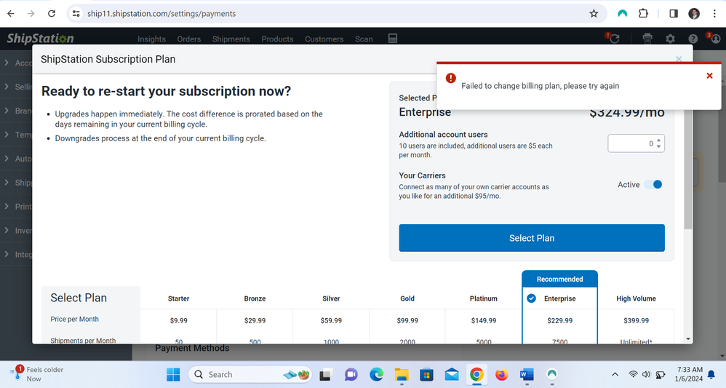This screenshot has height=388, width=726.
Task: Open the settings gear icon in ShipStation header
Action: 670,39
